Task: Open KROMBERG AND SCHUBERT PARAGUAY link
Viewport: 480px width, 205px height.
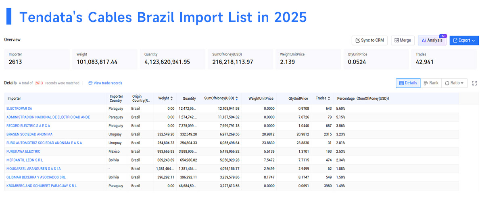Action: pyautogui.click(x=42, y=186)
